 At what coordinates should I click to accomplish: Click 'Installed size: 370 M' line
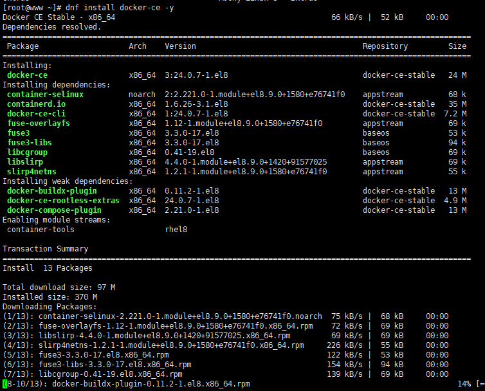(x=50, y=297)
